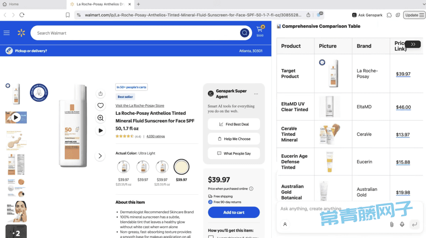Attach a file in Genspark chat
This screenshot has height=238, width=426.
point(392,225)
